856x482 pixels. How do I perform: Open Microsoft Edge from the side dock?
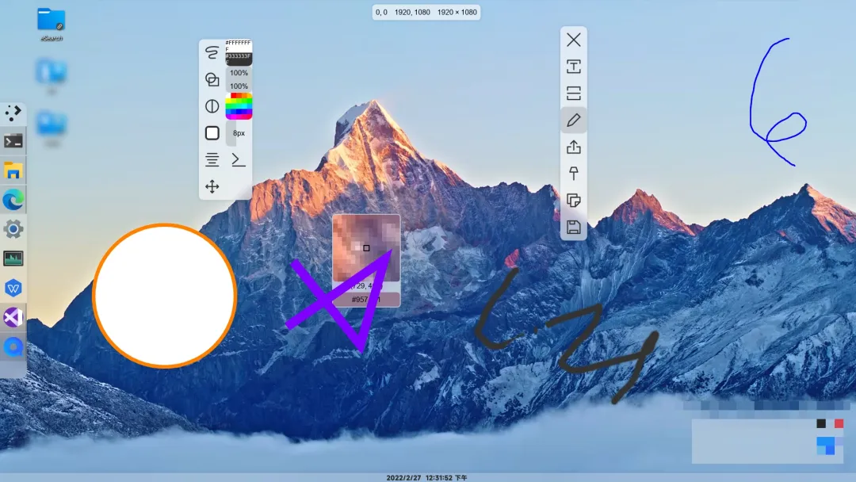click(13, 200)
